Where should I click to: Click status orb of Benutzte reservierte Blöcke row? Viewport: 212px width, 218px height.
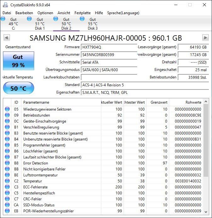7,133
